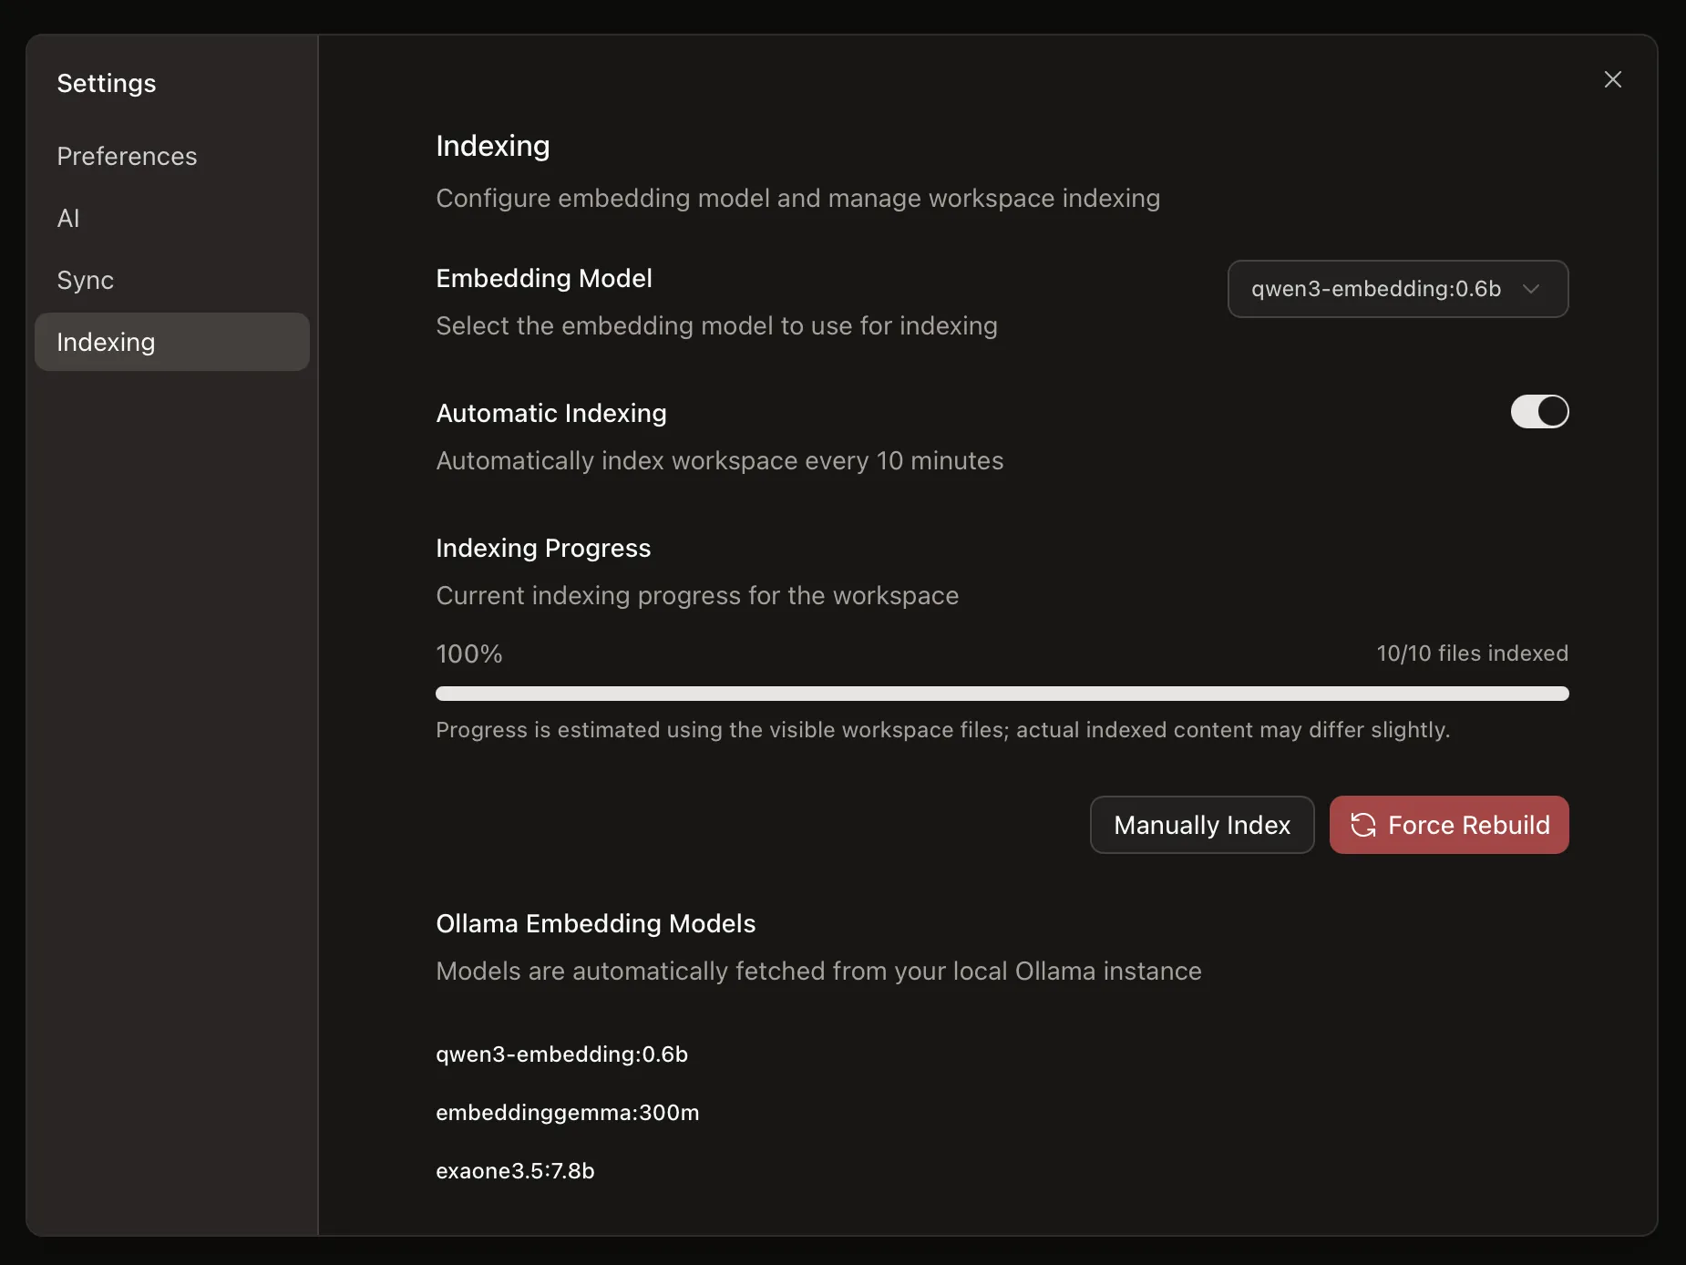Disable the Automatic Indexing switch

point(1538,412)
